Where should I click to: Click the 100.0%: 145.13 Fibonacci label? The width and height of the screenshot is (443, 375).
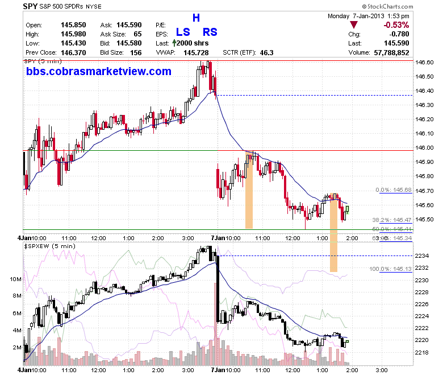click(390, 269)
